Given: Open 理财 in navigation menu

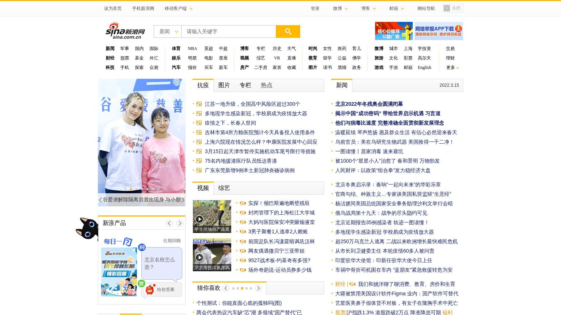Looking at the screenshot, I should 450,58.
